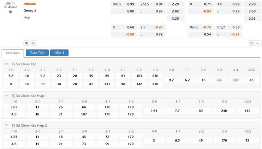Click the blue star icon below Hòa

(26, 43)
